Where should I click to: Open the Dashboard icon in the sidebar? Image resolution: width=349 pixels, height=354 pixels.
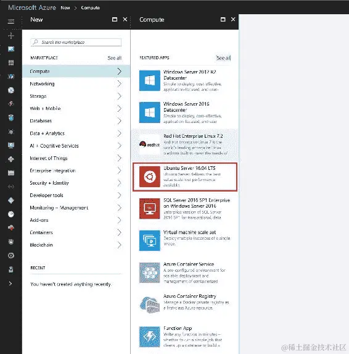[11, 49]
